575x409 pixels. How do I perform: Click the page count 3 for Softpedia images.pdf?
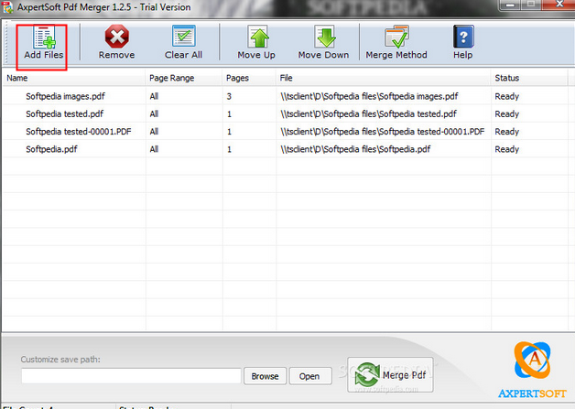click(x=229, y=96)
